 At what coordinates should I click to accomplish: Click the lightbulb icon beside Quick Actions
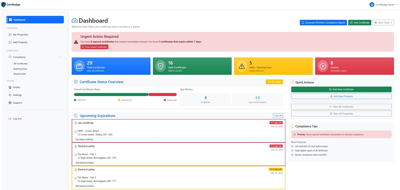(293, 82)
